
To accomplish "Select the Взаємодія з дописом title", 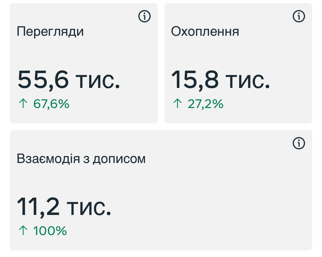I will (x=81, y=159).
